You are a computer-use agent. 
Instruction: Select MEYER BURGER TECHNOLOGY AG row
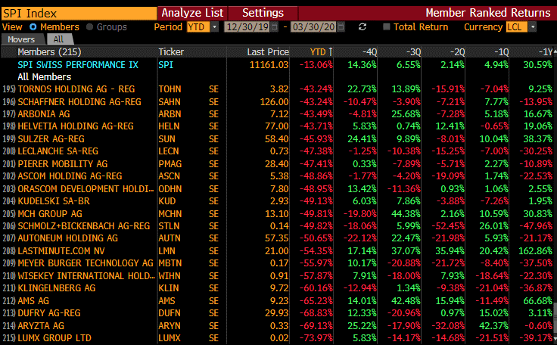tap(277, 263)
